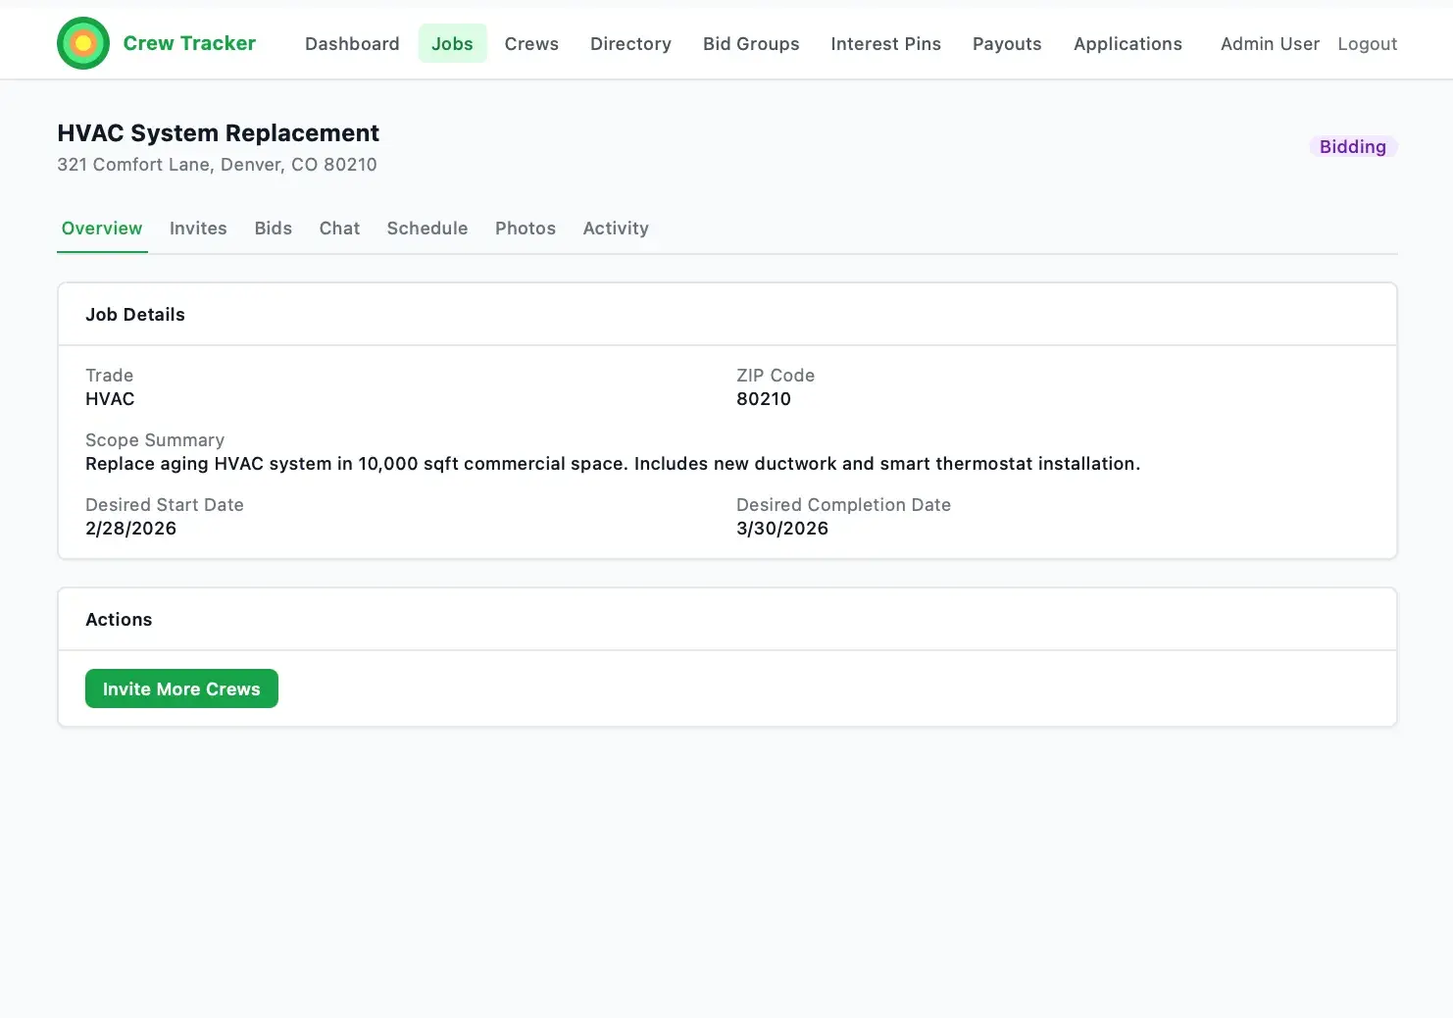View the Schedule tab
1453x1018 pixels.
point(427,229)
